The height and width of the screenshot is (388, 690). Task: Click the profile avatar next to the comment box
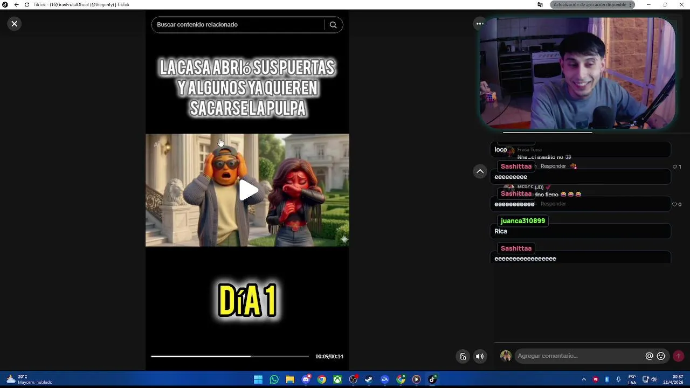(506, 356)
